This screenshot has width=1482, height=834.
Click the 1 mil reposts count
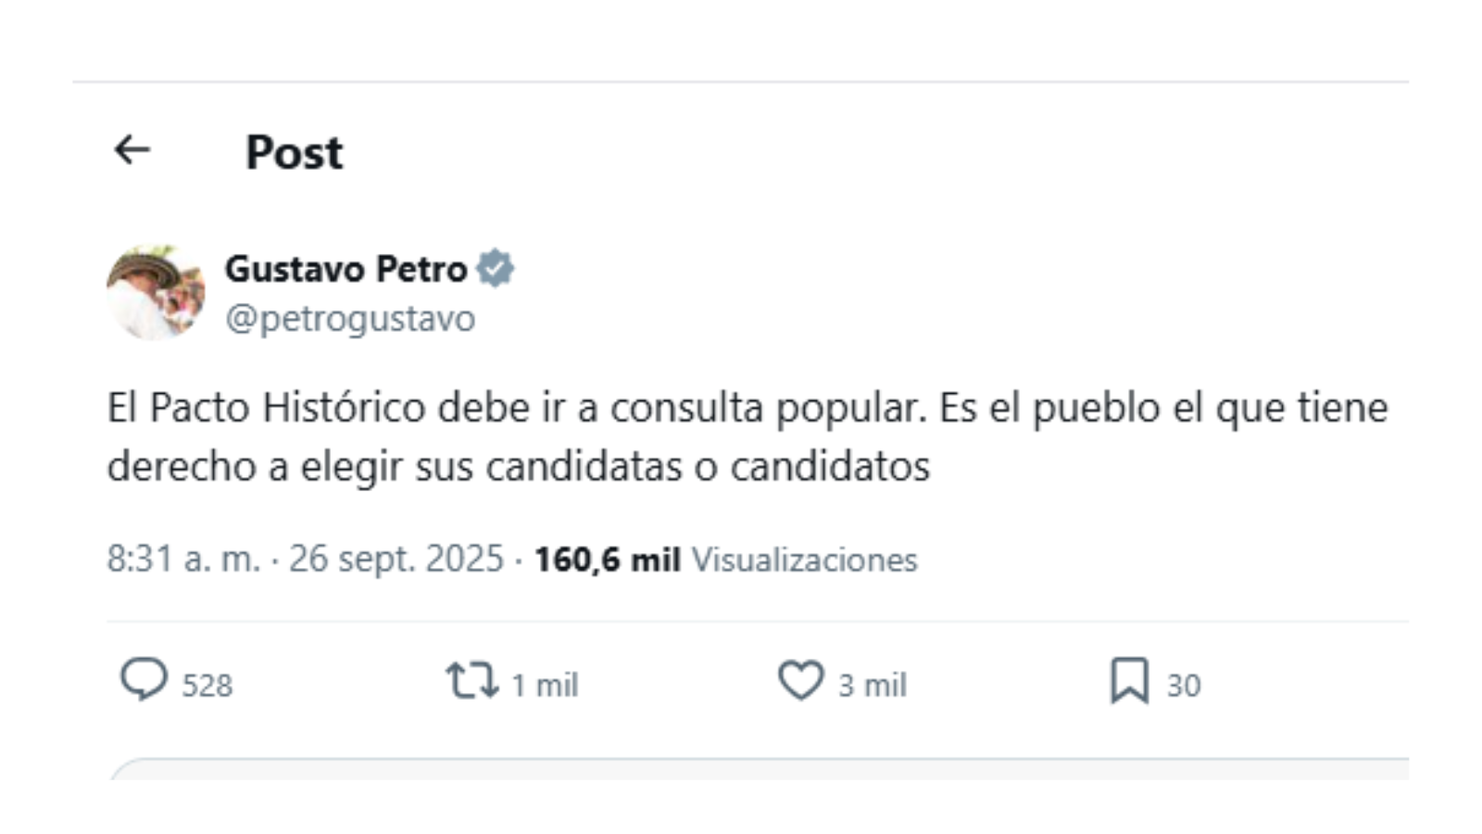[x=545, y=686]
